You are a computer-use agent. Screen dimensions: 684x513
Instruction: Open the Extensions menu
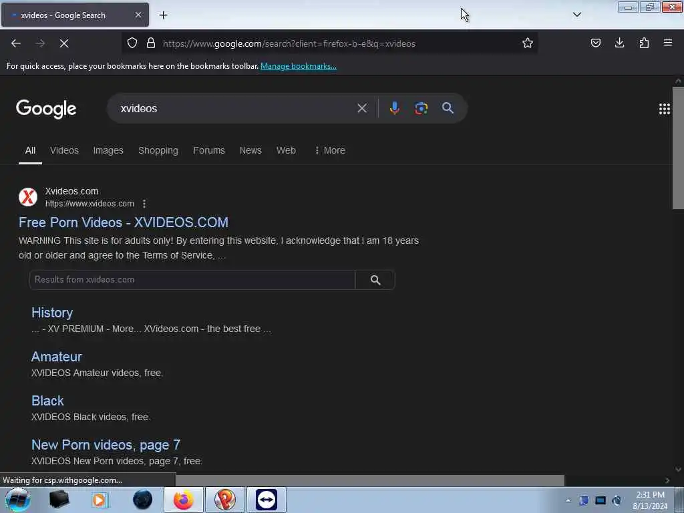click(x=644, y=43)
